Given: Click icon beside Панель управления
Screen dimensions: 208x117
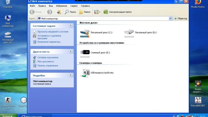Looking at the screenshot, I should pyautogui.click(x=35, y=66).
